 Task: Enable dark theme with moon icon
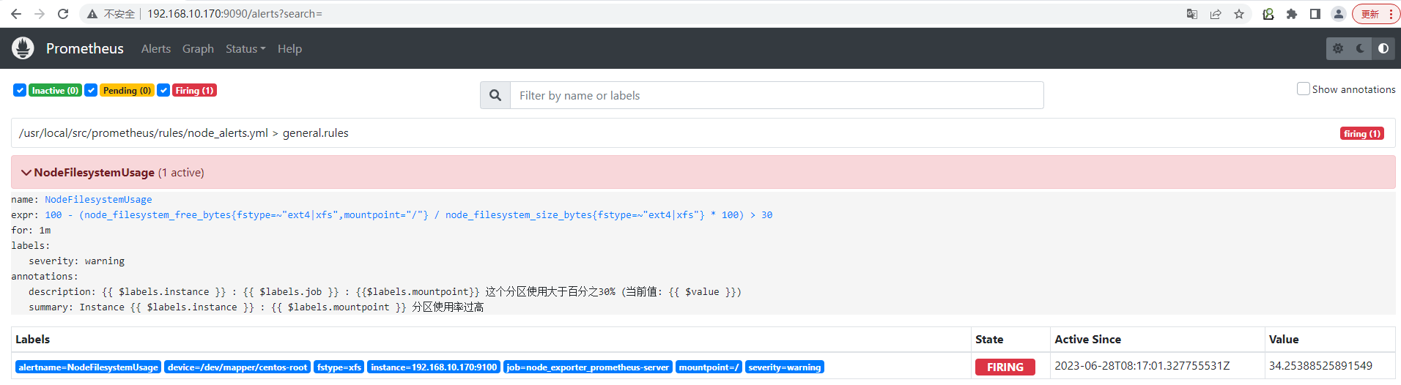coord(1361,48)
